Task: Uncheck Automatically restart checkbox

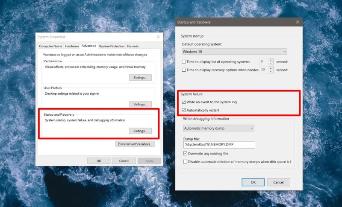Action: coord(184,110)
